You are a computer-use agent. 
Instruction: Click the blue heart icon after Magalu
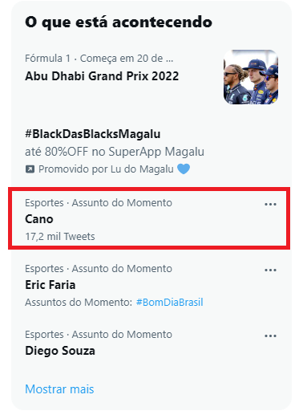(x=184, y=169)
